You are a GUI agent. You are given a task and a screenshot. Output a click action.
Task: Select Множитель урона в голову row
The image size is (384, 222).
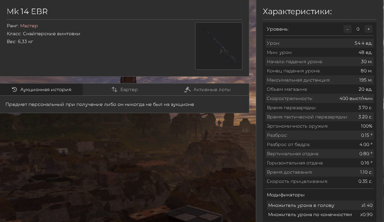[320, 205]
